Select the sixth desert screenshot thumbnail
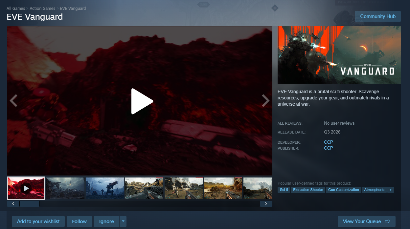This screenshot has width=410, height=229. 223,188
